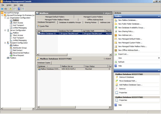Viewport: 161px width, 114px height.
Task: Click the database copies list horizontal scrollbar
Action: pos(74,107)
